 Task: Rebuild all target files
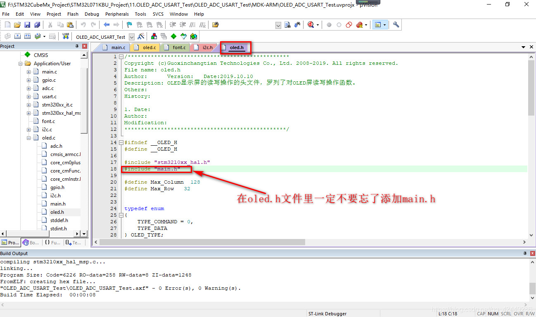point(27,36)
